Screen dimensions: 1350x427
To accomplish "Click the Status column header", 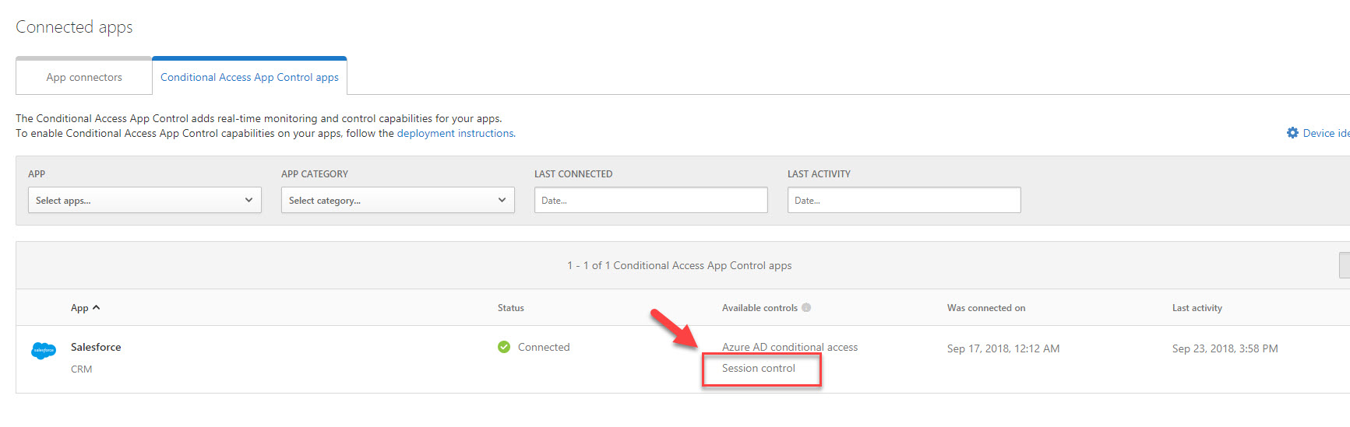I will (511, 308).
